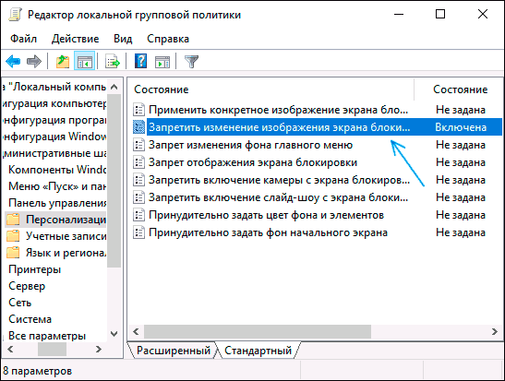Click the 8 параметров status bar text

37,371
